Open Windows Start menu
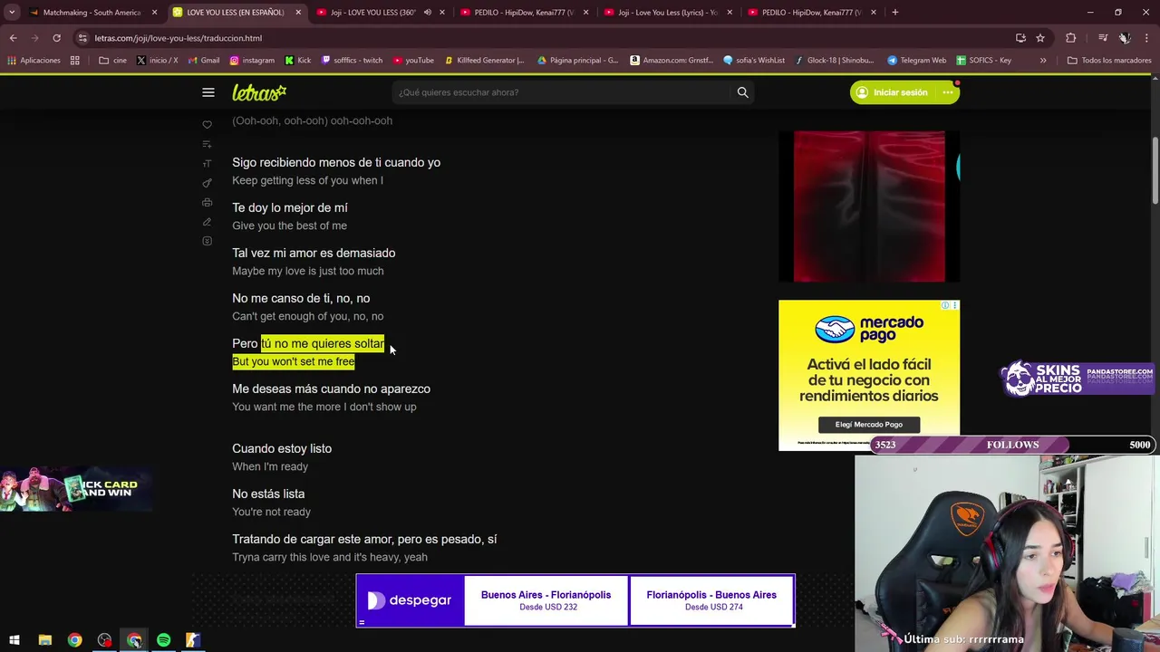 [14, 640]
